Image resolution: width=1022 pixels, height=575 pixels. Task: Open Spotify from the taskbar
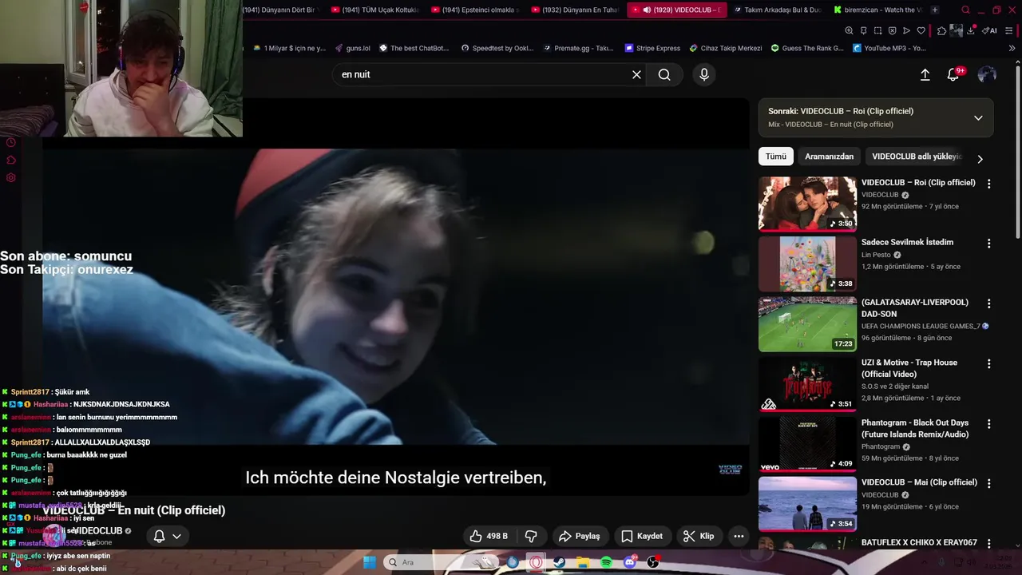606,562
